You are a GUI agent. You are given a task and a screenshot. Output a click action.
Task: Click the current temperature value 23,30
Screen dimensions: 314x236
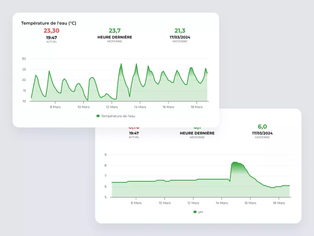[x=51, y=31]
